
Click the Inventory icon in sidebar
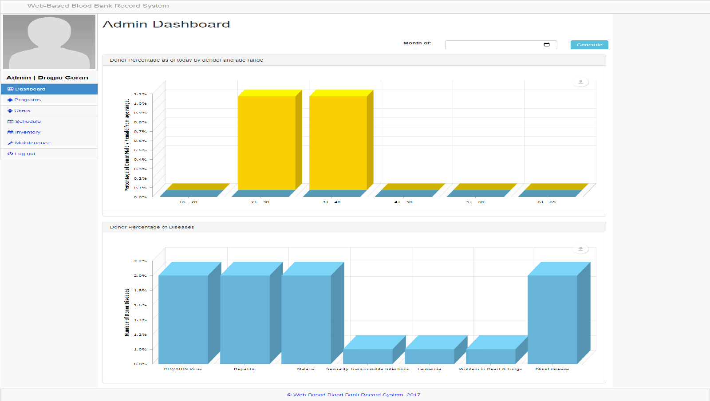tap(10, 132)
